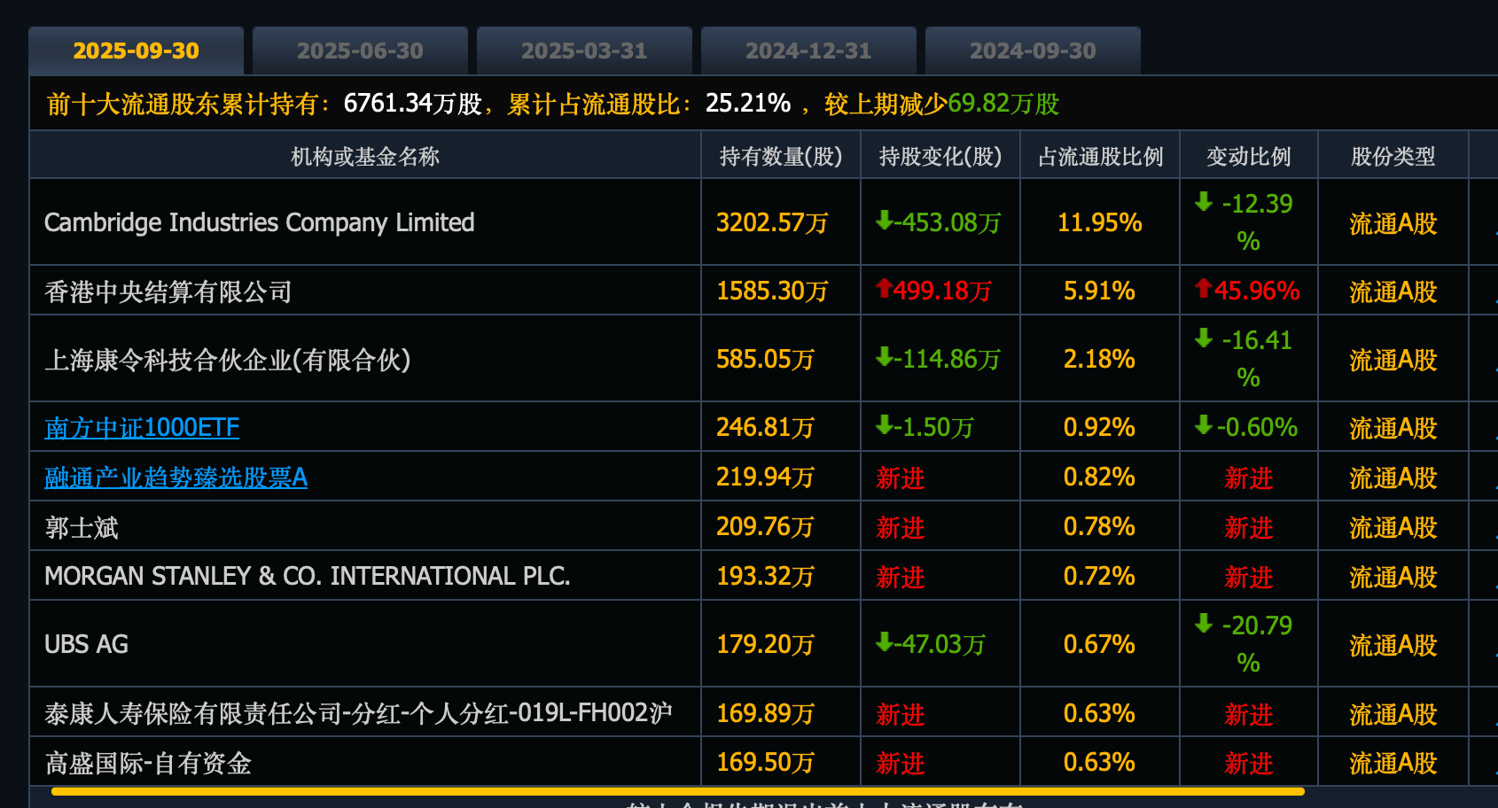Select MORGAN STANLEY & CO. INTERNATIONAL PLC. name
This screenshot has height=808, width=1498.
click(308, 576)
